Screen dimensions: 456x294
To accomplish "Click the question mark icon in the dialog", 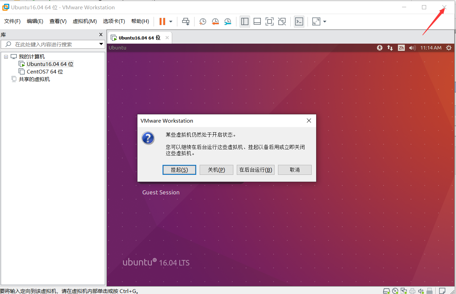I will coord(148,138).
